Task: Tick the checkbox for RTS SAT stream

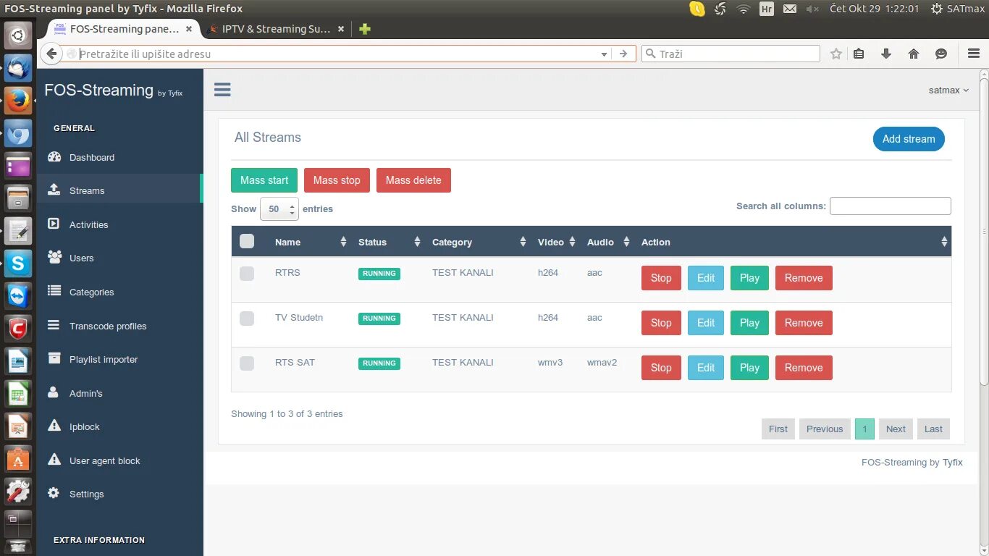Action: [247, 363]
